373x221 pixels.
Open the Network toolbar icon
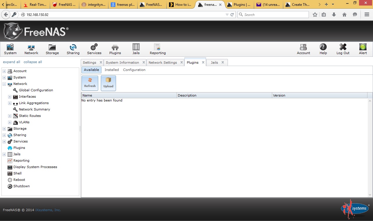tap(31, 49)
